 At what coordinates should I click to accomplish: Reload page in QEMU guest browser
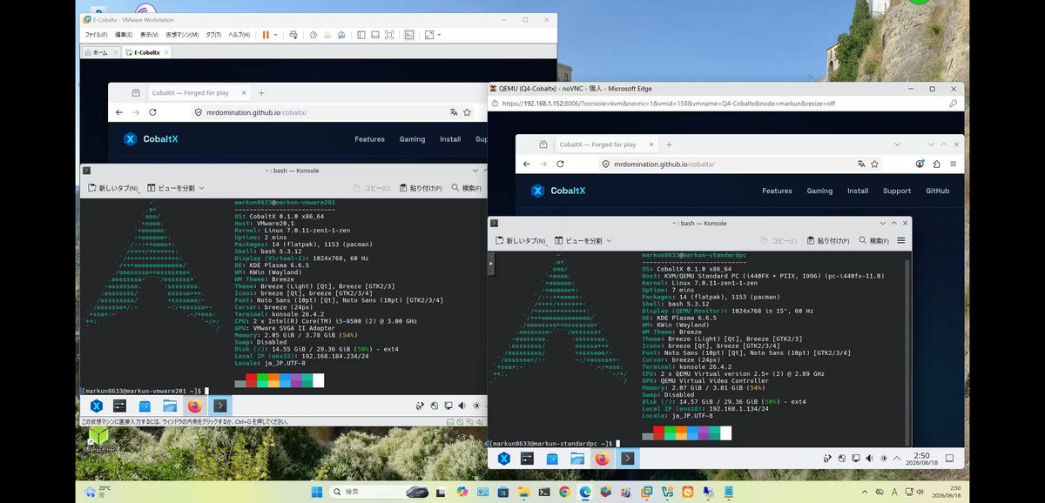[560, 164]
